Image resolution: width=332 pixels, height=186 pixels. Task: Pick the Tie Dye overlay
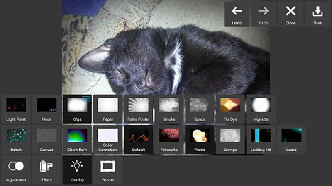coord(230,109)
